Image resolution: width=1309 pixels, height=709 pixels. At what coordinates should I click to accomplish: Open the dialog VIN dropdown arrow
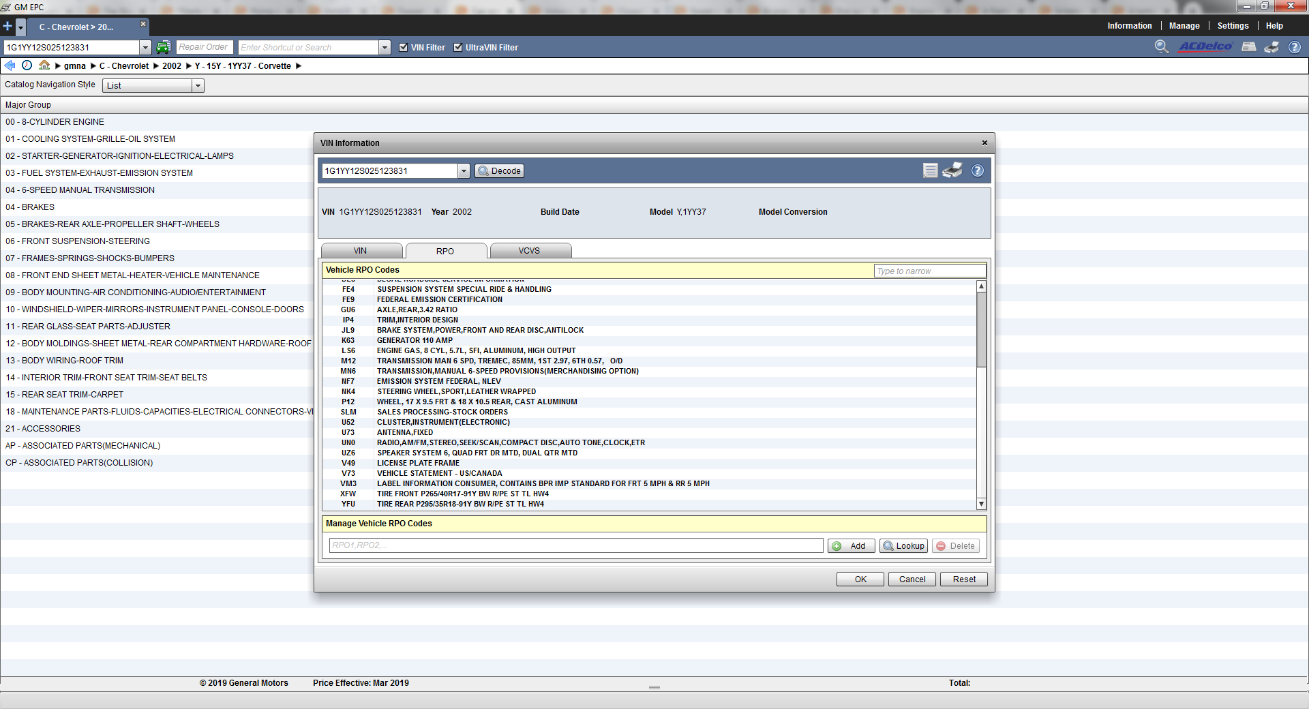coord(464,171)
